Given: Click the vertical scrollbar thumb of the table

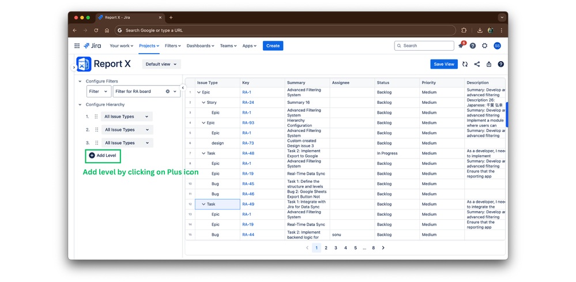Looking at the screenshot, I should click(507, 115).
